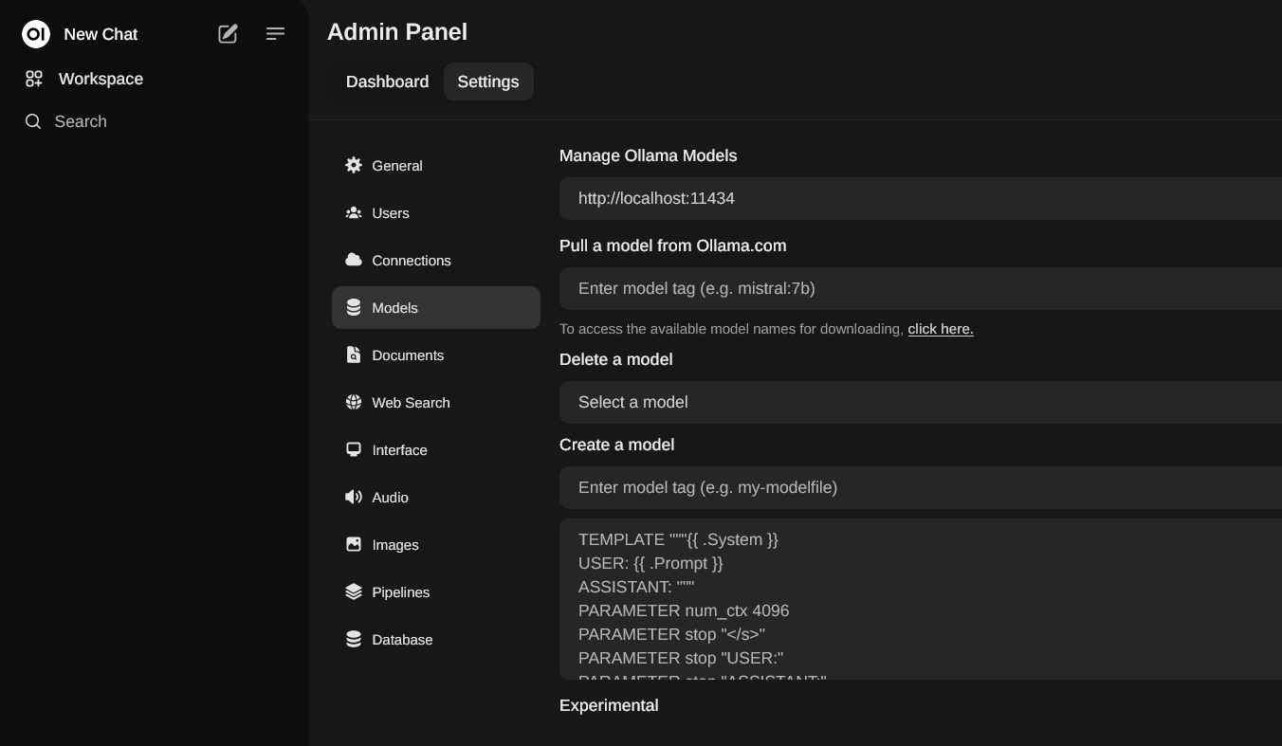Image resolution: width=1282 pixels, height=746 pixels.
Task: Click the General gear icon
Action: coord(354,165)
